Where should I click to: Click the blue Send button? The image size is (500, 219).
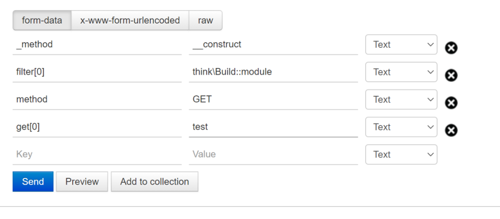[x=33, y=181]
